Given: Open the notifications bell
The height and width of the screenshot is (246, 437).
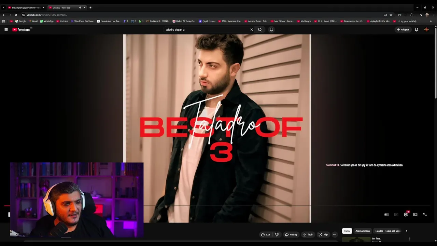Looking at the screenshot, I should pyautogui.click(x=417, y=30).
